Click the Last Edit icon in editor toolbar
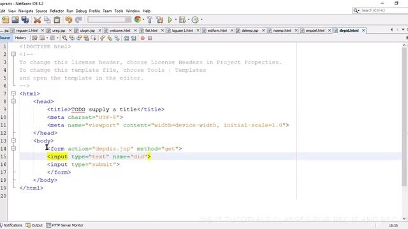This screenshot has width=408, height=229. (x=34, y=38)
